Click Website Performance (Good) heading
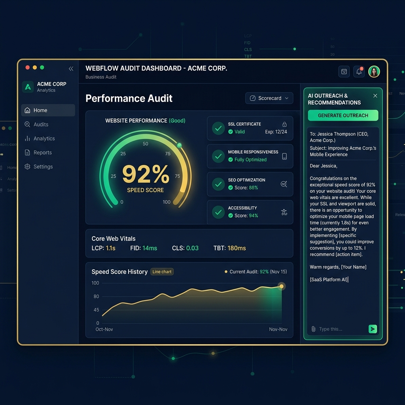The height and width of the screenshot is (405, 405). [145, 121]
